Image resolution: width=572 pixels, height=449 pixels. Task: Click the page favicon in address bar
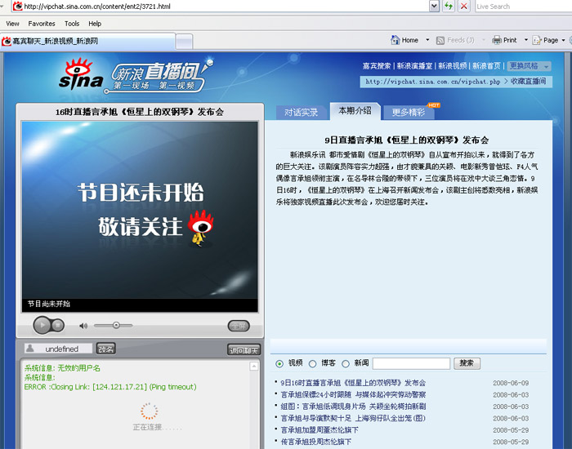click(17, 7)
